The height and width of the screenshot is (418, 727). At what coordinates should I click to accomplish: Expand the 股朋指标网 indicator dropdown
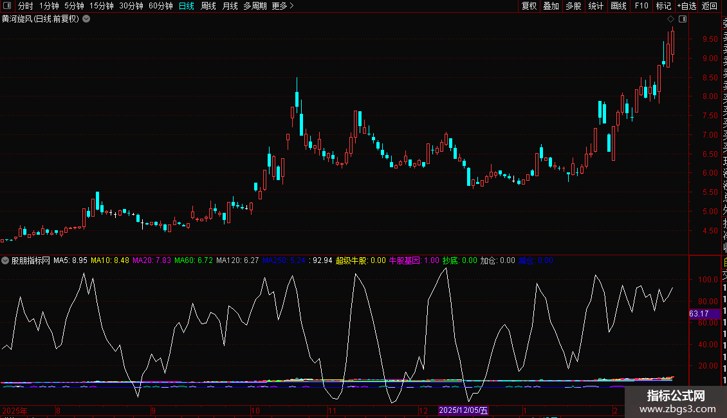(5, 260)
